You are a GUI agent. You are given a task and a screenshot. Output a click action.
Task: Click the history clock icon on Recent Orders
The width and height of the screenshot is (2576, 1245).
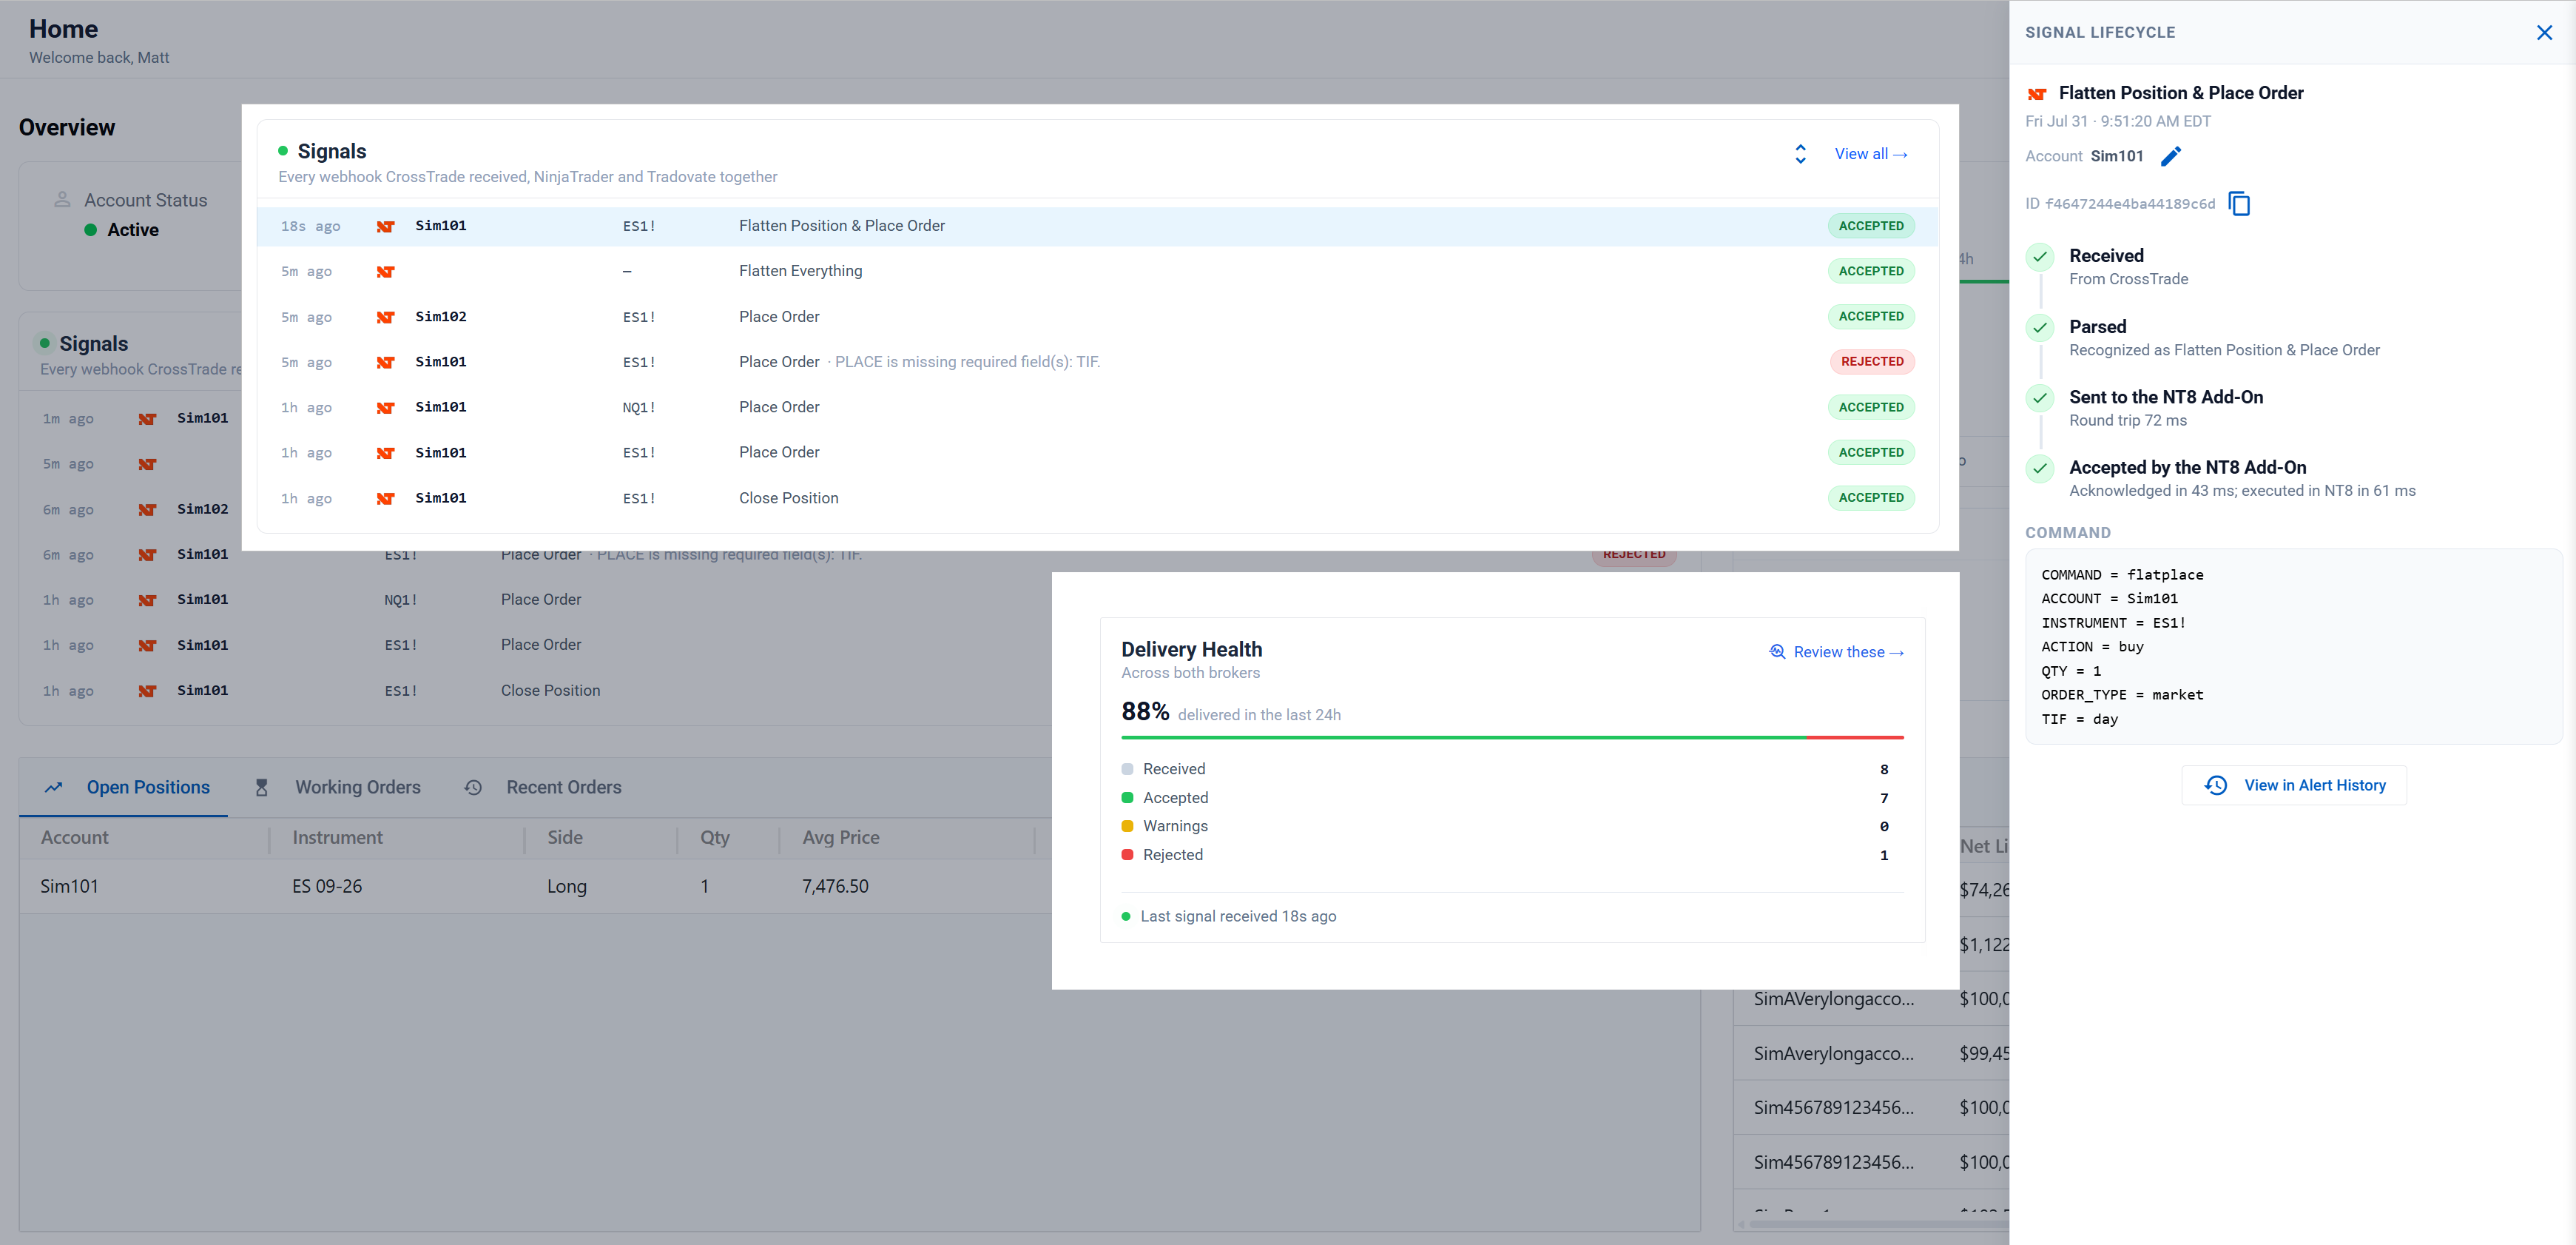(x=473, y=788)
